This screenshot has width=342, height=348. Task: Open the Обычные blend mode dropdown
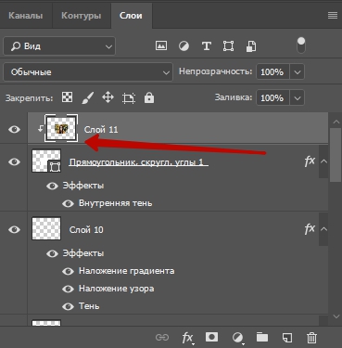coord(88,72)
